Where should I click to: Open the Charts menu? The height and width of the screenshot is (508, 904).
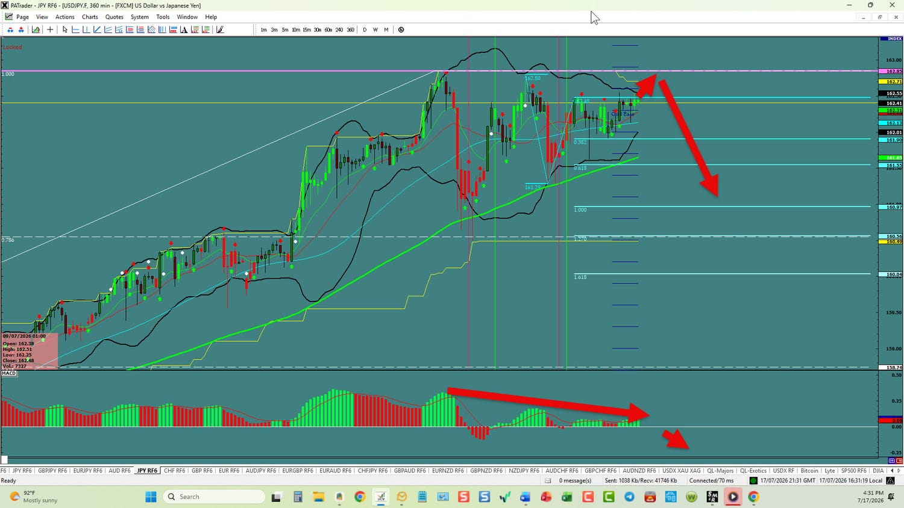90,17
